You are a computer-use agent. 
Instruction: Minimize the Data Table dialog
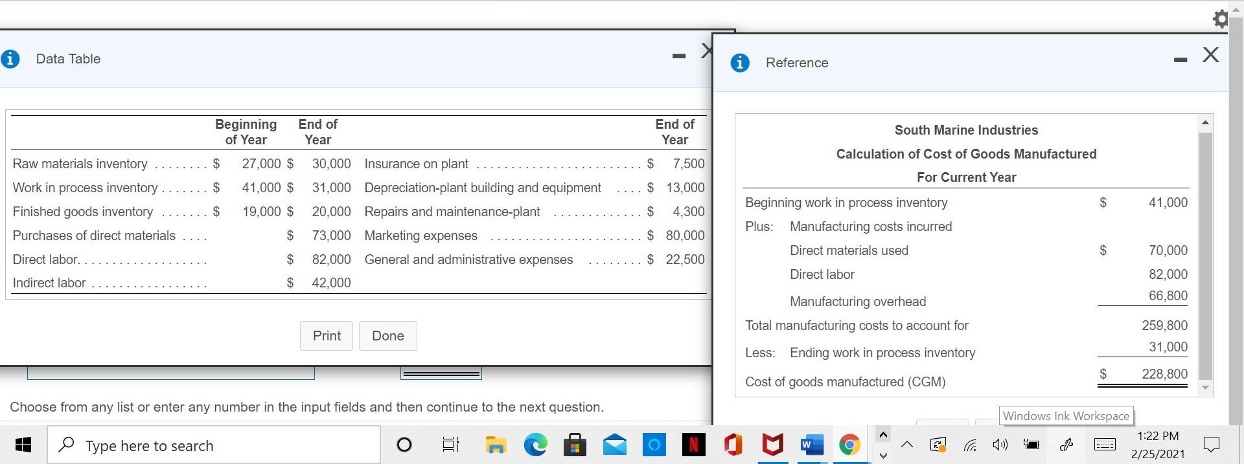click(x=678, y=56)
